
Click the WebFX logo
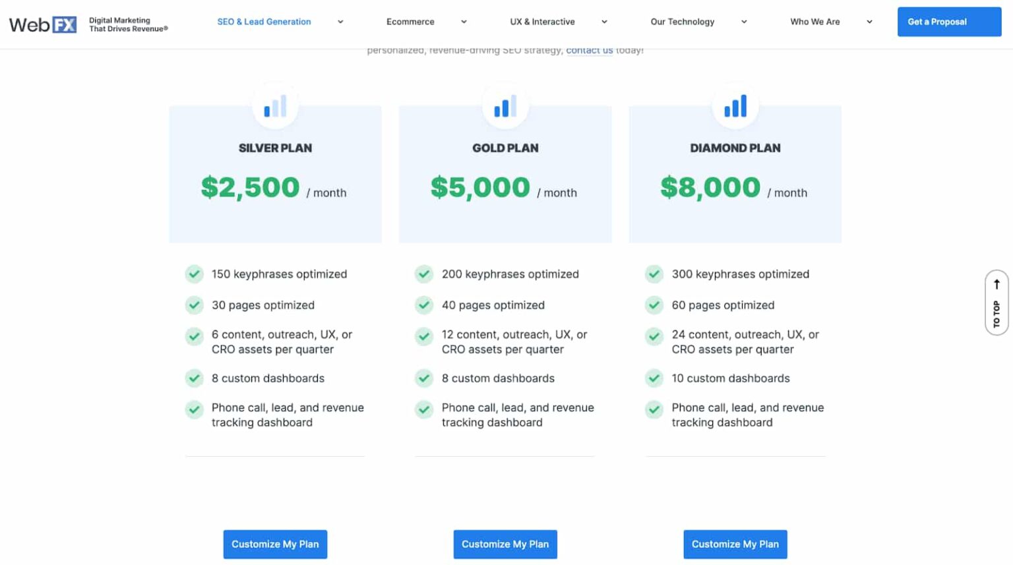42,24
